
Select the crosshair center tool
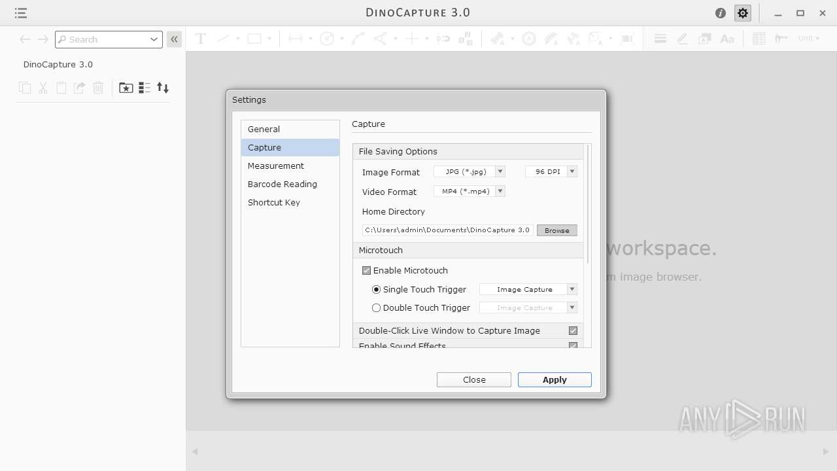click(412, 39)
